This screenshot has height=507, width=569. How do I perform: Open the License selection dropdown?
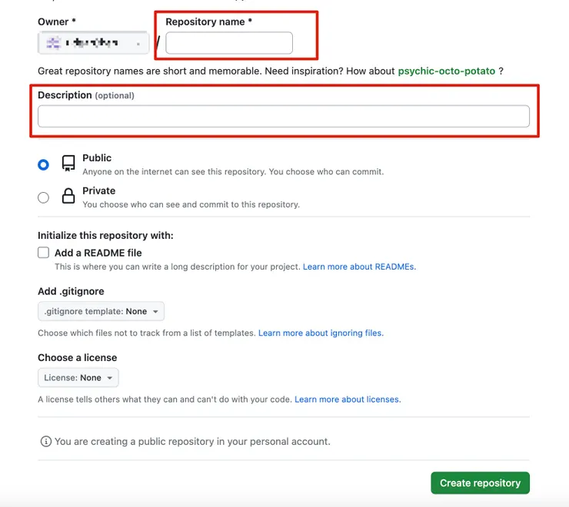pyautogui.click(x=78, y=378)
